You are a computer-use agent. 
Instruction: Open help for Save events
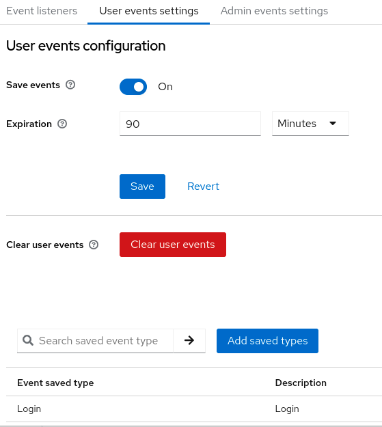coord(70,85)
